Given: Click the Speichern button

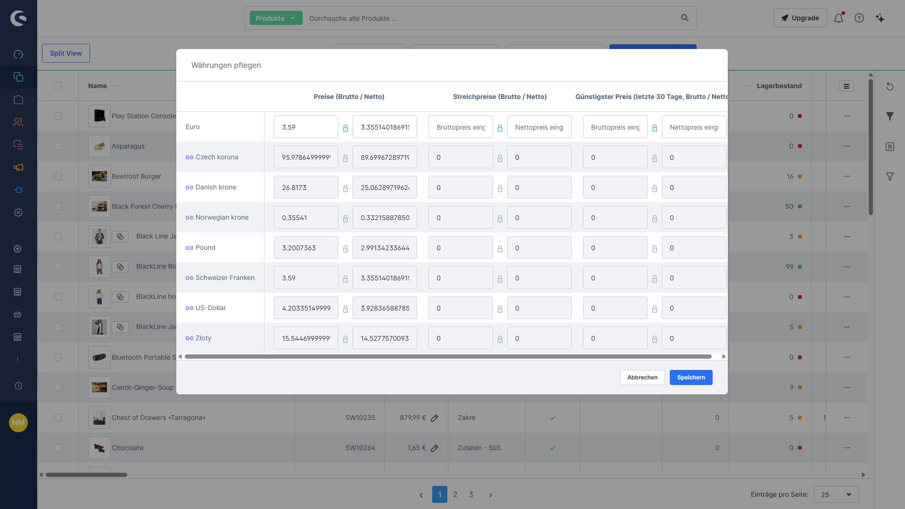Looking at the screenshot, I should click(691, 378).
